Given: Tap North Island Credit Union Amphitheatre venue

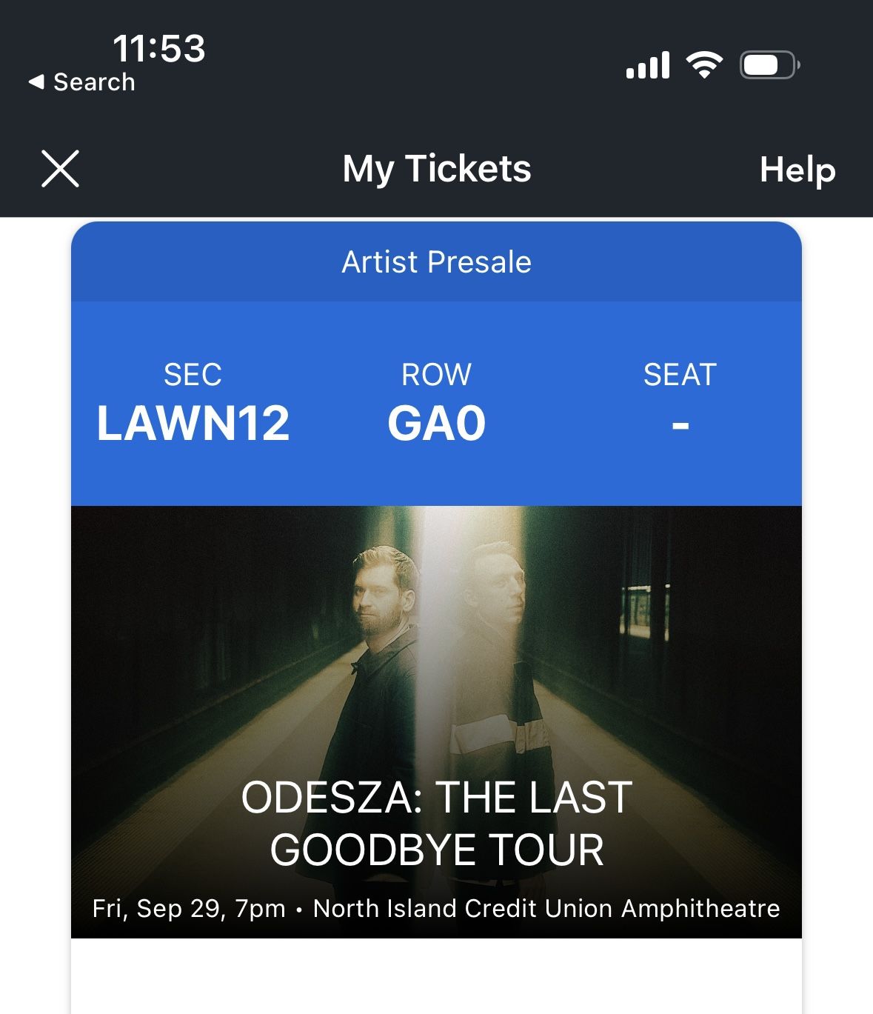Looking at the screenshot, I should point(546,908).
